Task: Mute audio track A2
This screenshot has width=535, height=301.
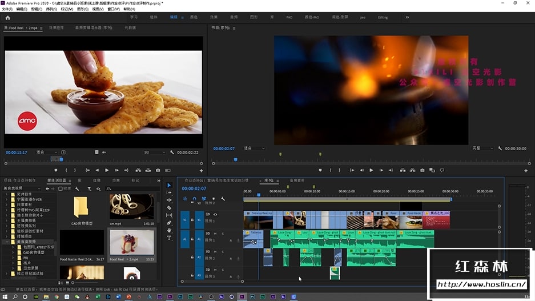Action: click(215, 252)
